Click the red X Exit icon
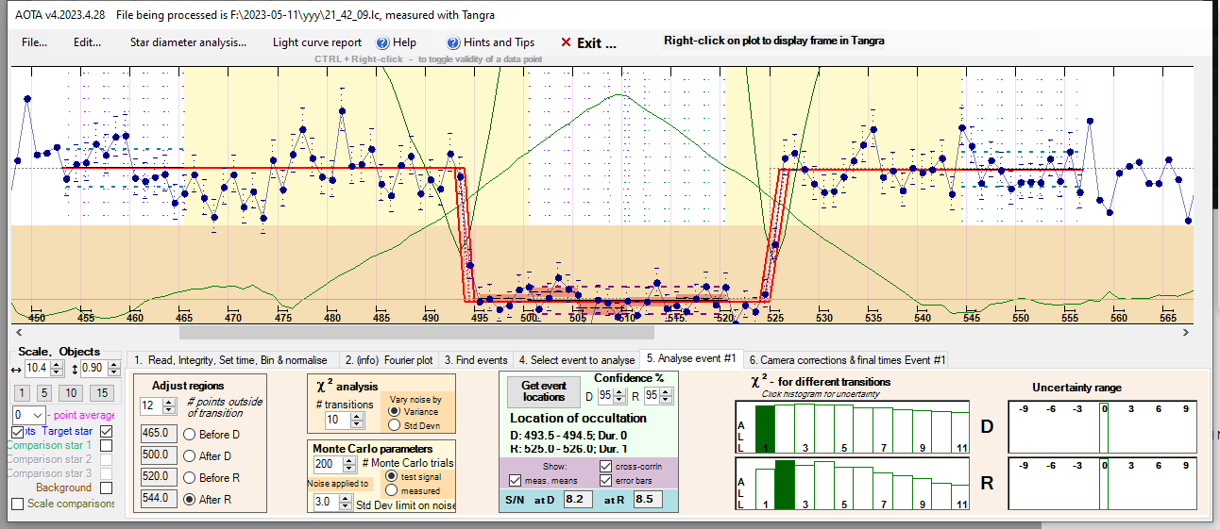 pos(566,42)
